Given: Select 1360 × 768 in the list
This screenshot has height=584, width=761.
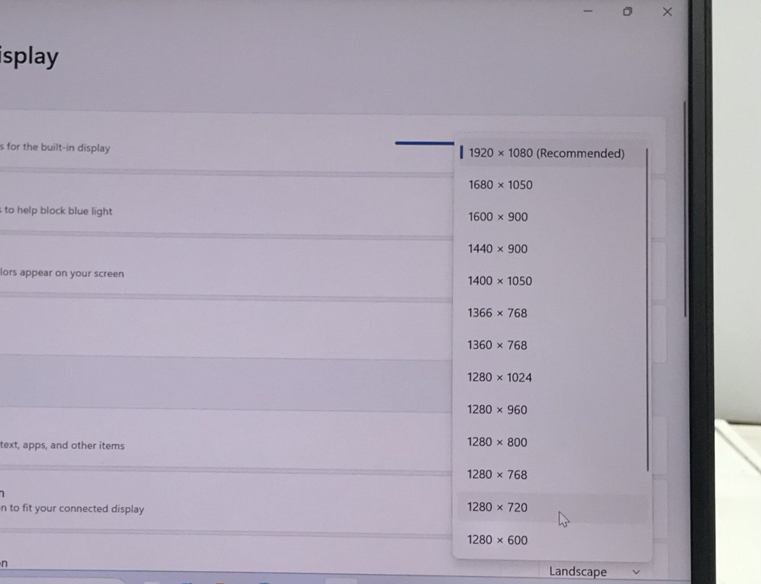Looking at the screenshot, I should [x=552, y=345].
